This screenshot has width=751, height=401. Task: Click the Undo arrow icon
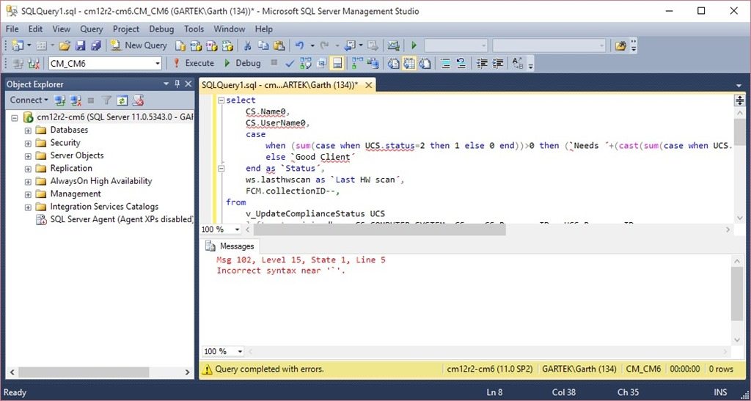[x=300, y=45]
